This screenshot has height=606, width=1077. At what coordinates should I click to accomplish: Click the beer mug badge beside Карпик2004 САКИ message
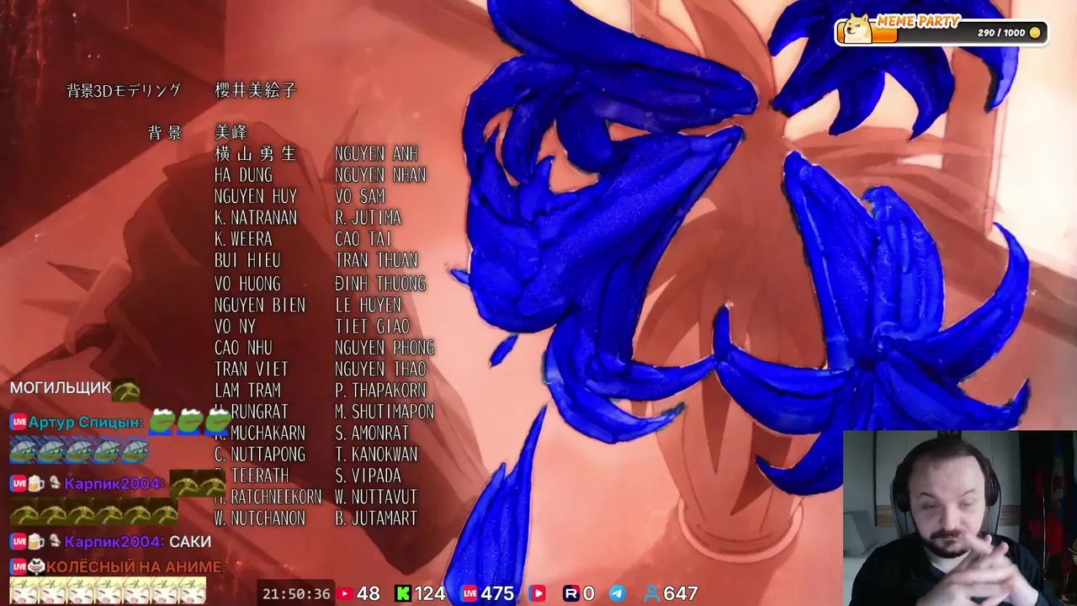coord(36,542)
